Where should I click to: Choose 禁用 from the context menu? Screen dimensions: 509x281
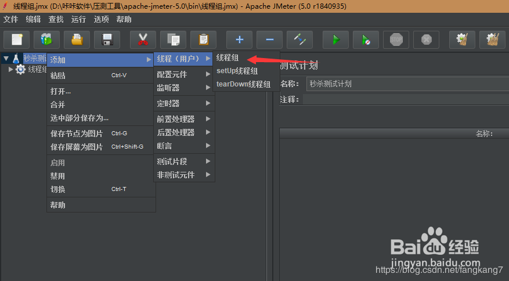click(101, 176)
